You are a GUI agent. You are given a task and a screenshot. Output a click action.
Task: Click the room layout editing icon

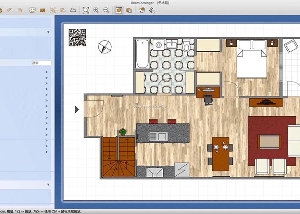pyautogui.click(x=32, y=10)
